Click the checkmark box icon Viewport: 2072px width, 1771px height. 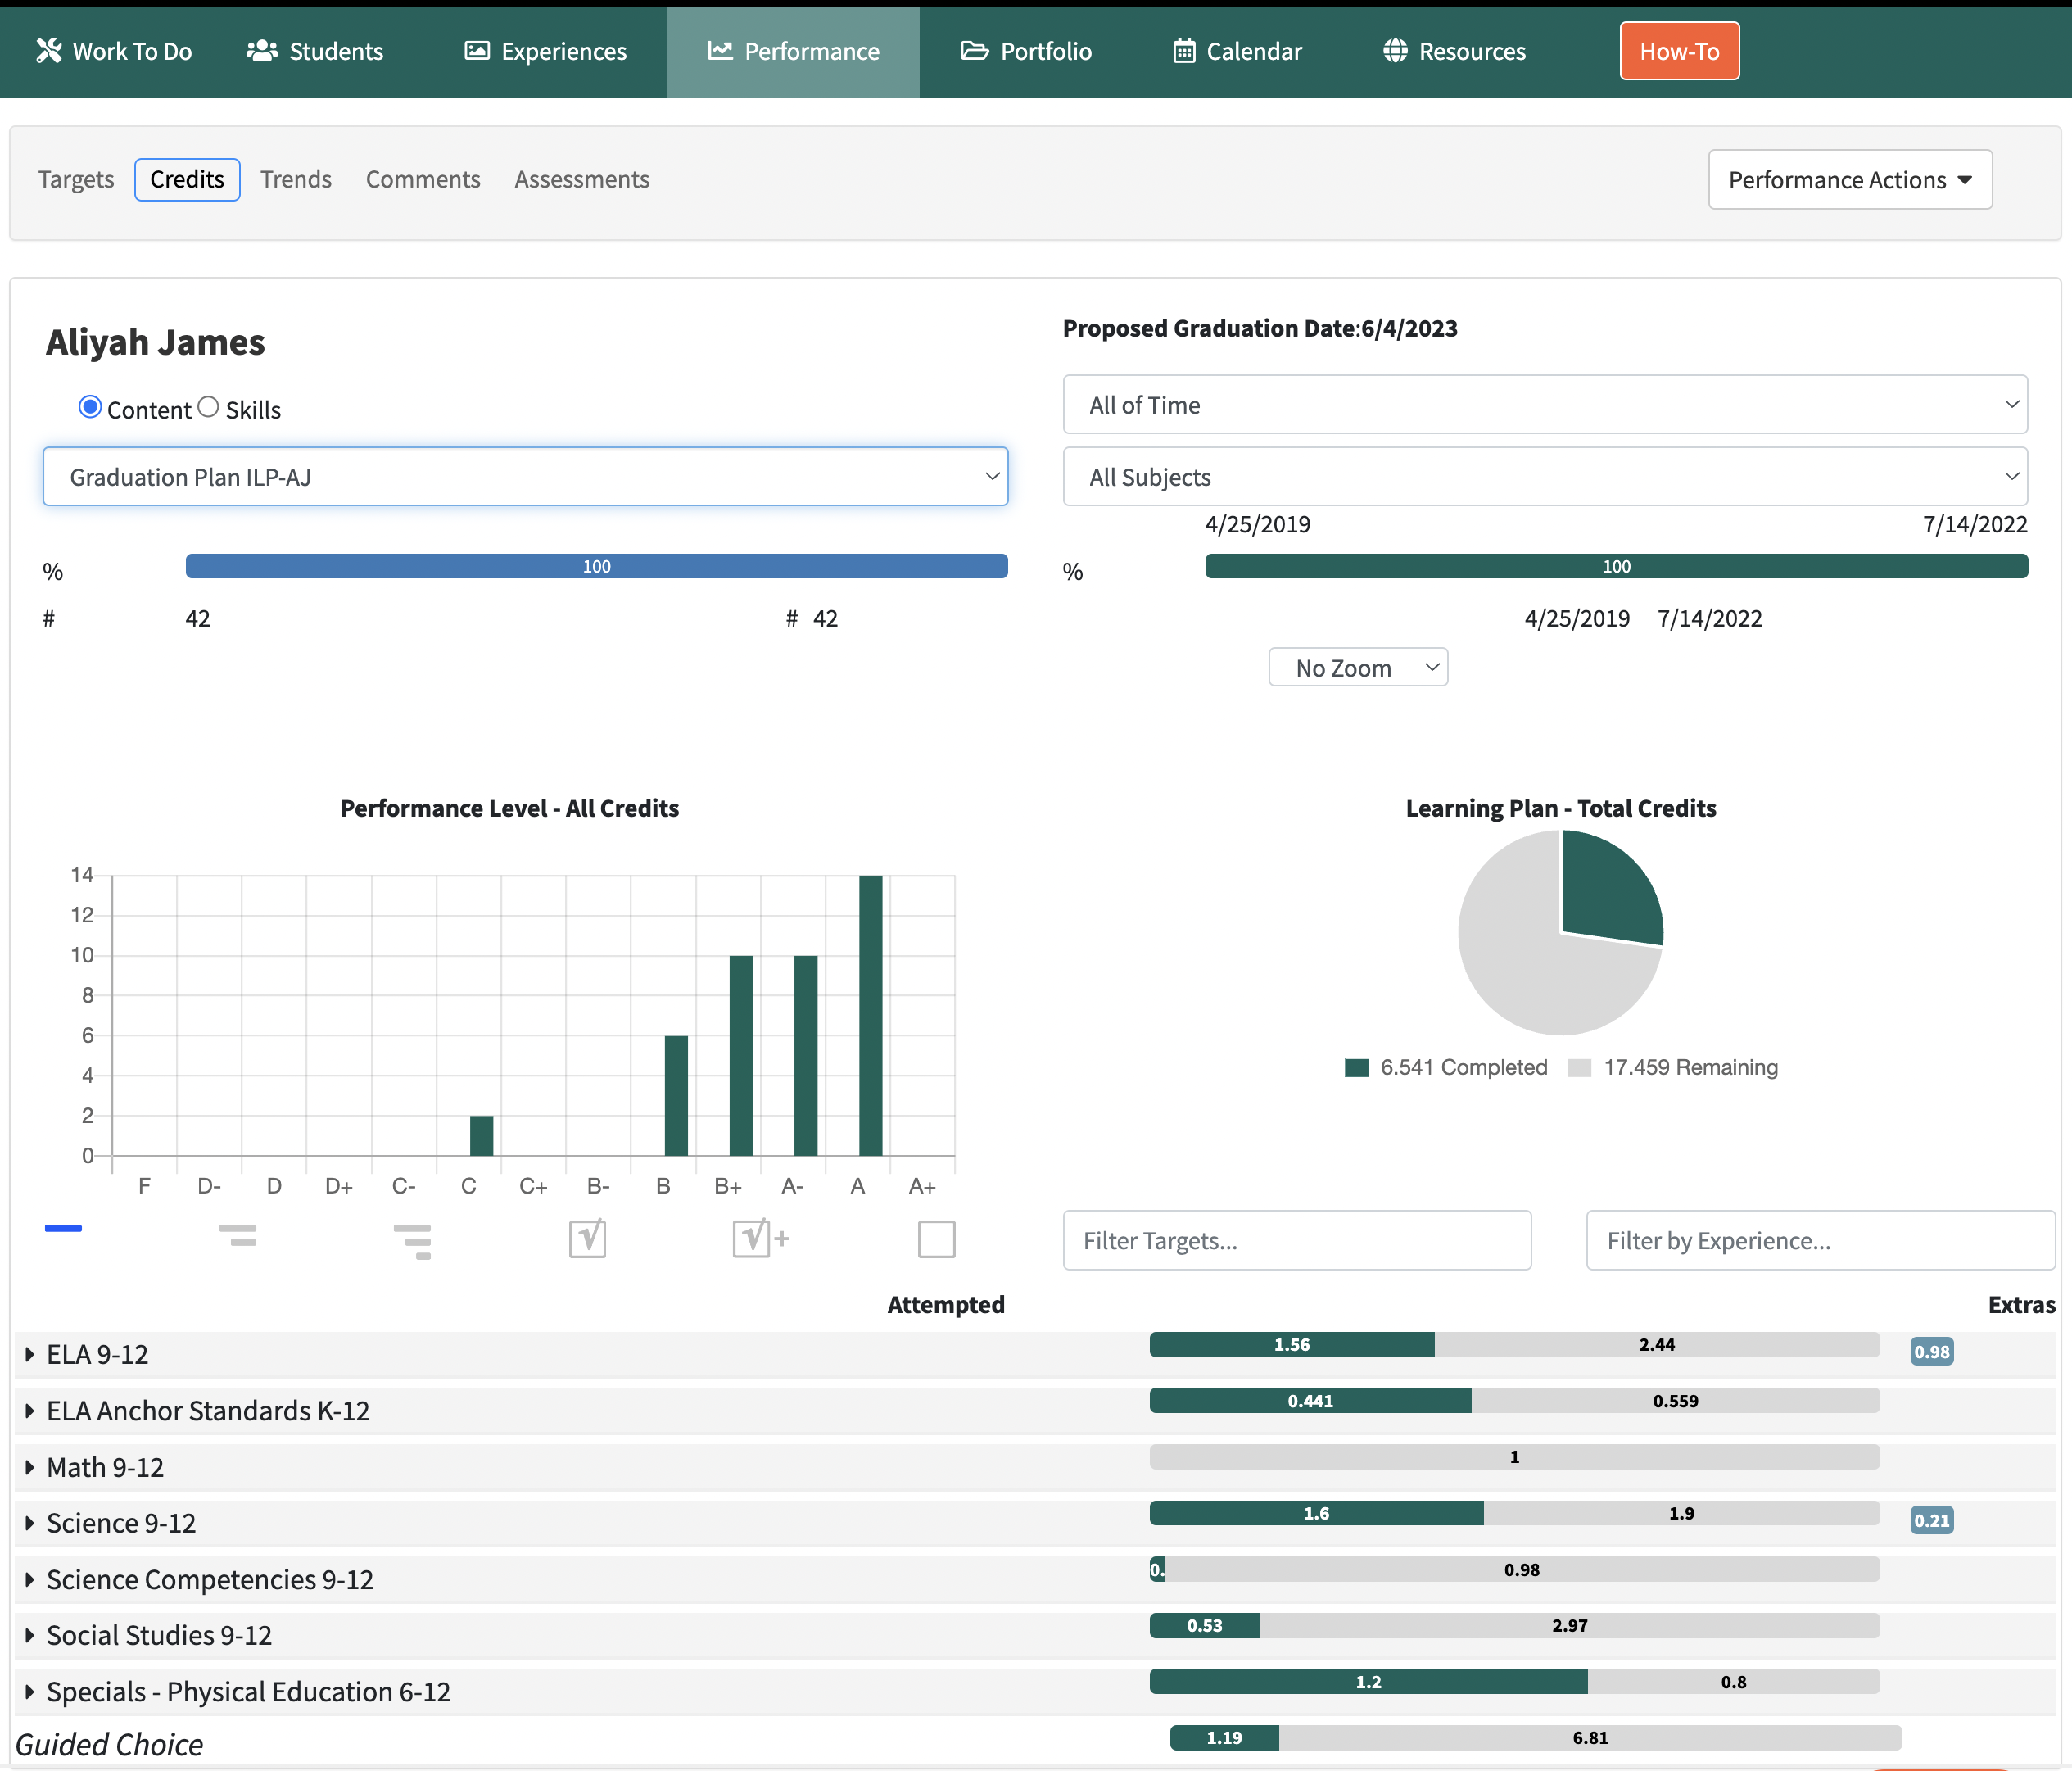(x=587, y=1238)
